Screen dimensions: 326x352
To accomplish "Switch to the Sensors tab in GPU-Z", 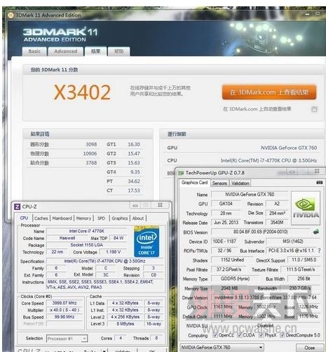I will click(219, 183).
